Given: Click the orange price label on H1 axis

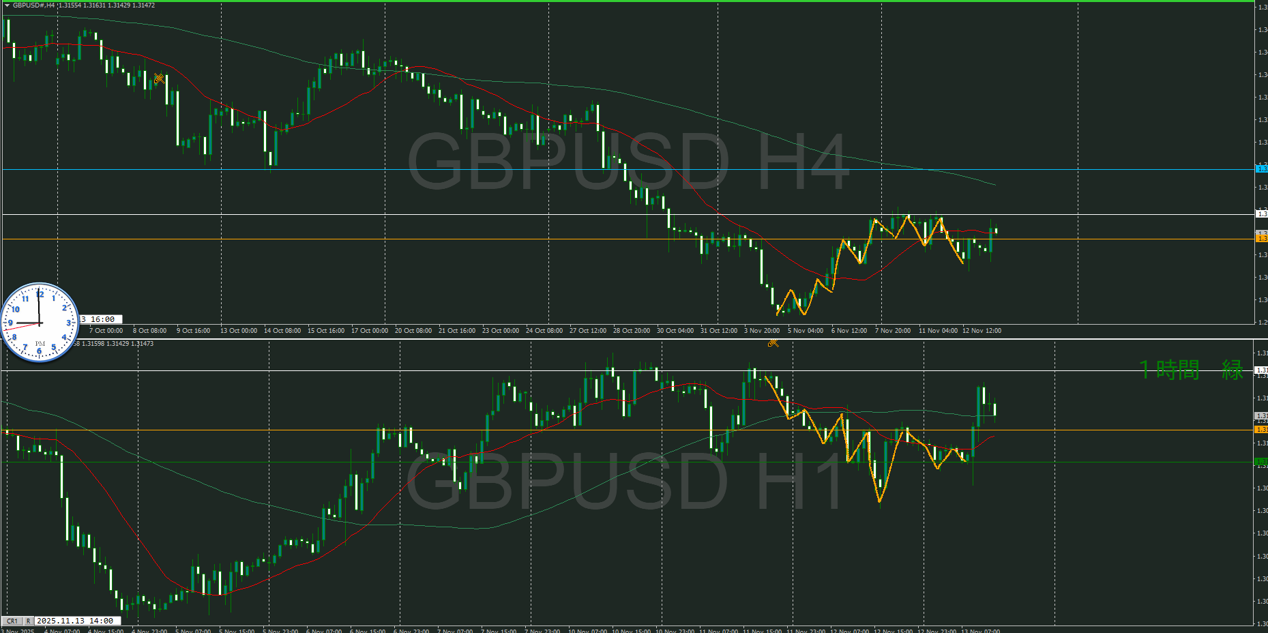Looking at the screenshot, I should (x=1261, y=430).
